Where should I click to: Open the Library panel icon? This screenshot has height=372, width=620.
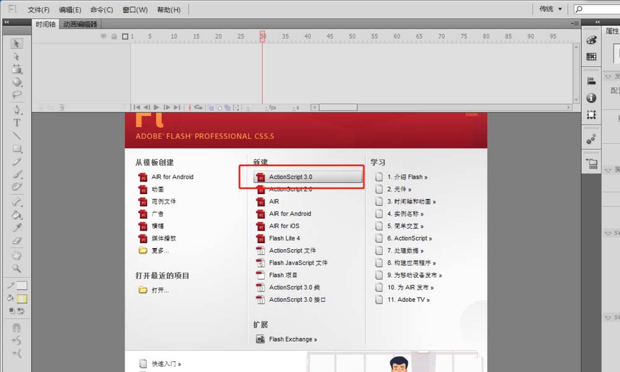(591, 163)
